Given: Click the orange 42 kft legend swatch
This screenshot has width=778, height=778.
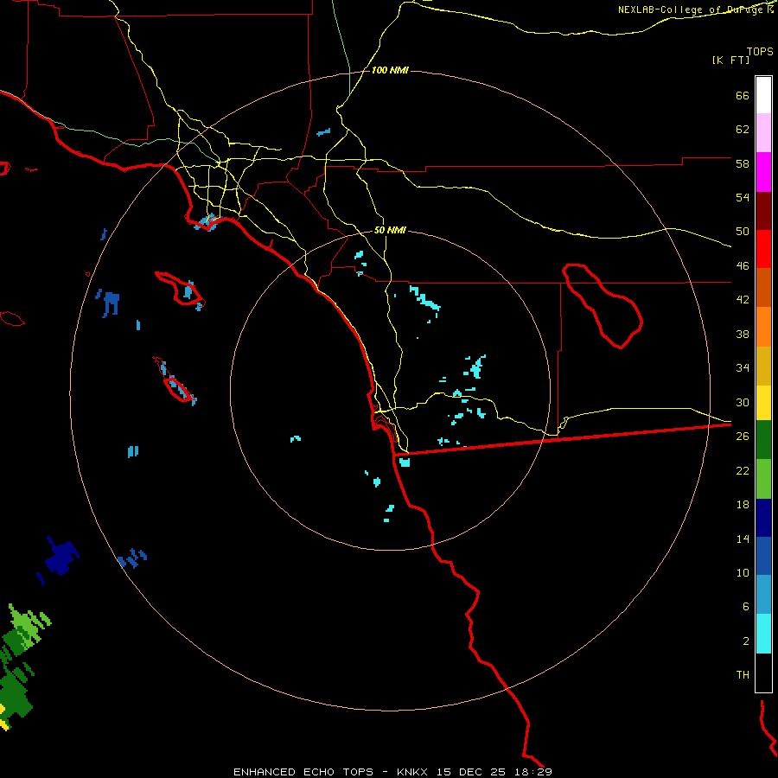Looking at the screenshot, I should coord(763,327).
